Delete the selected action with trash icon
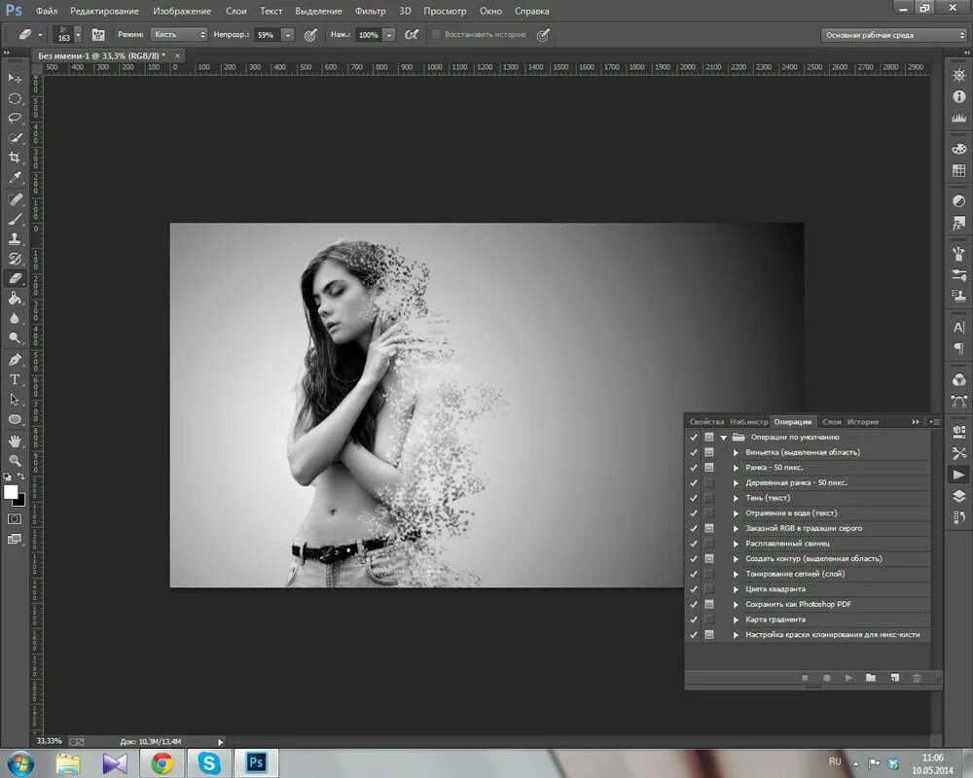The height and width of the screenshot is (778, 973). (917, 678)
